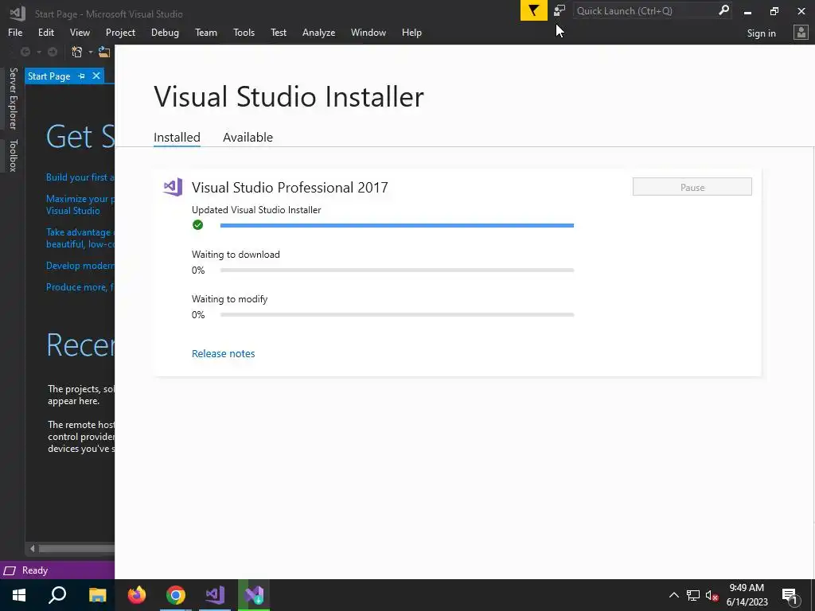The width and height of the screenshot is (815, 611).
Task: Click the Updated Visual Studio Installer progress bar
Action: tap(396, 225)
